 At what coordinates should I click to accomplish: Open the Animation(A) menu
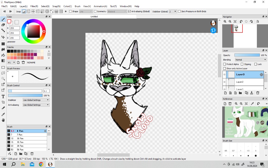coord(100,6)
